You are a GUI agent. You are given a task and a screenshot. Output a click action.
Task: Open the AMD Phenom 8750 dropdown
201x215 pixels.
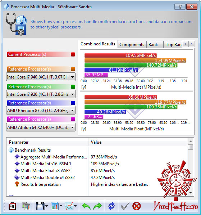41,111
